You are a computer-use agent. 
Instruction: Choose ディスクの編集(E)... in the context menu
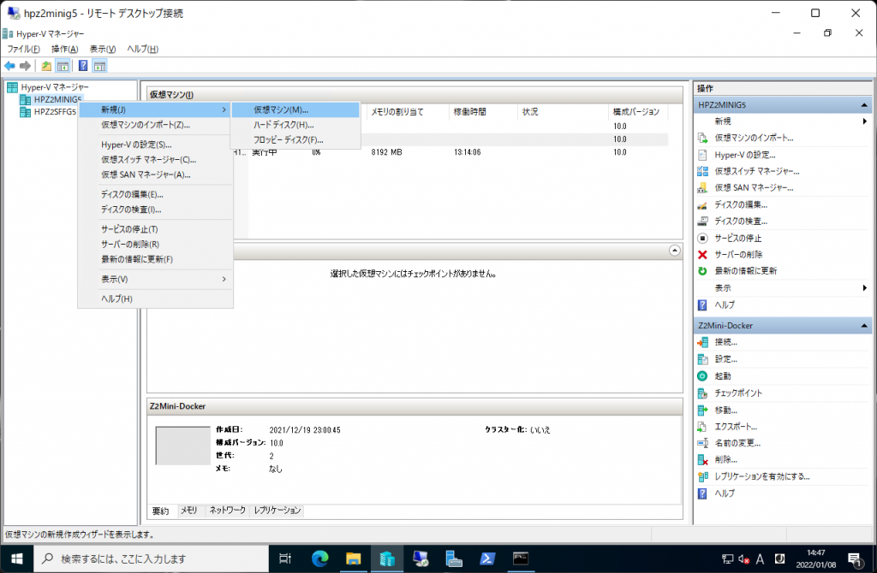pos(156,194)
